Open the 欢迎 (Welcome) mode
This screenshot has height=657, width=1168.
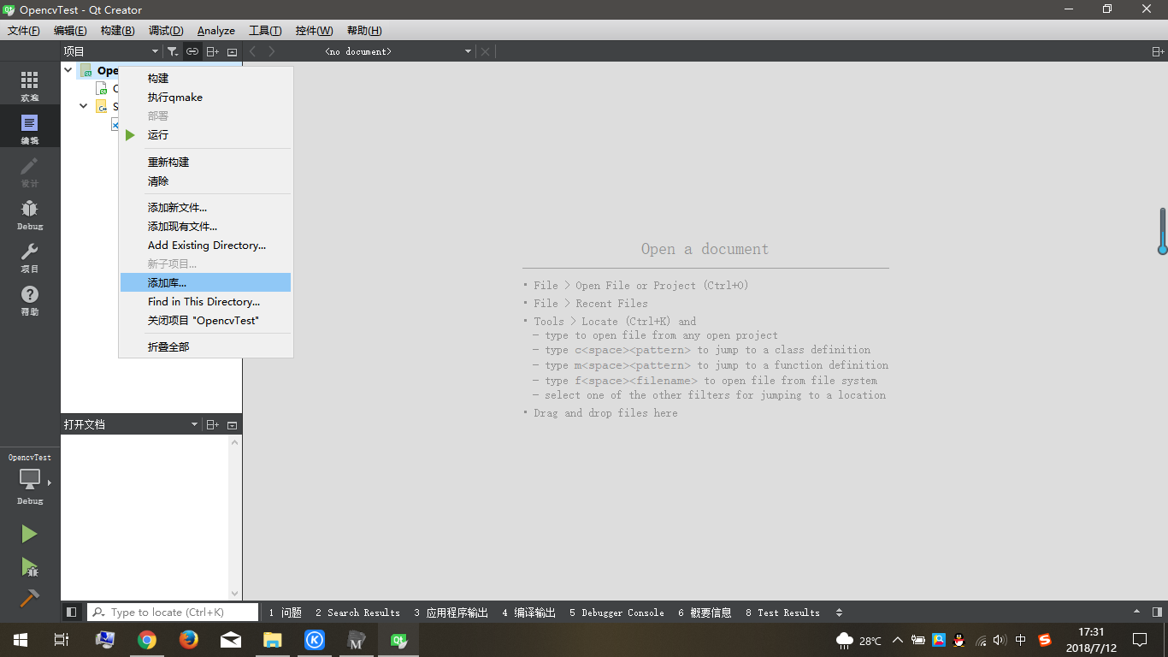pos(30,86)
